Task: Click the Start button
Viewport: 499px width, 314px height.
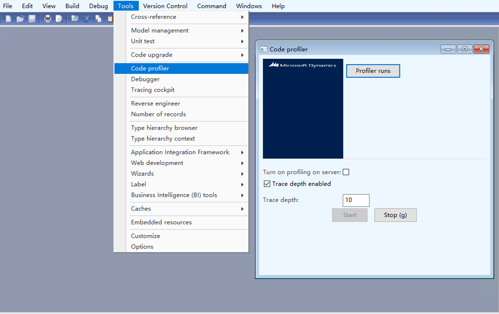Action: [x=350, y=215]
